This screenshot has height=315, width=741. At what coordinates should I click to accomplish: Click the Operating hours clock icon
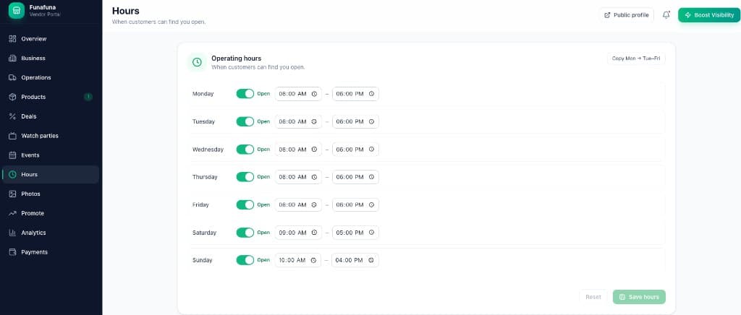pyautogui.click(x=197, y=62)
